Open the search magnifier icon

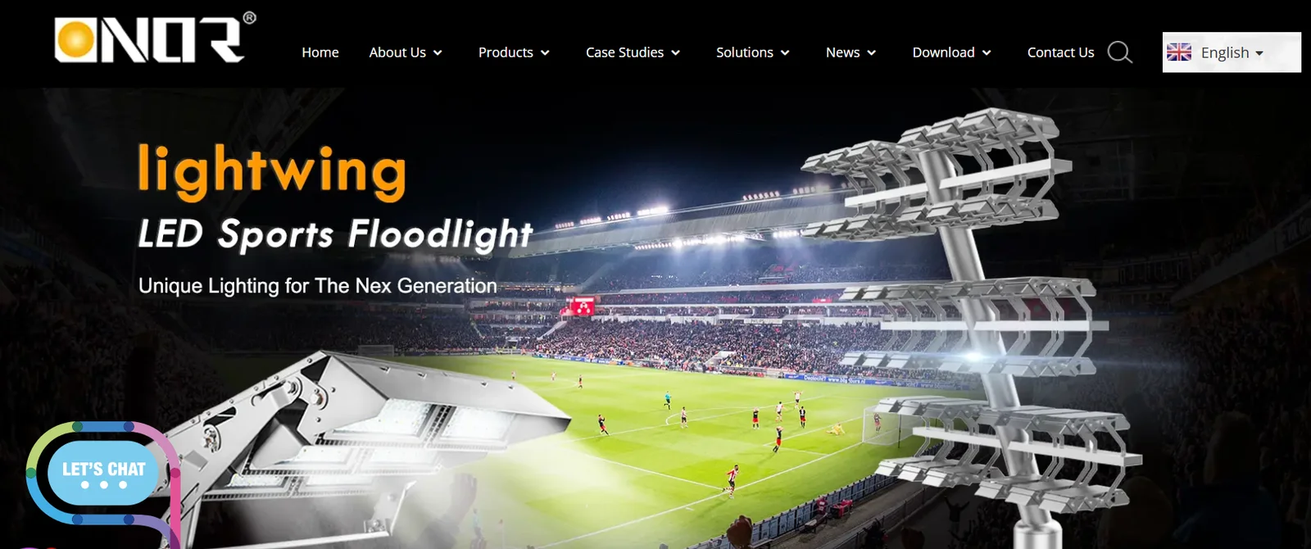(1119, 52)
